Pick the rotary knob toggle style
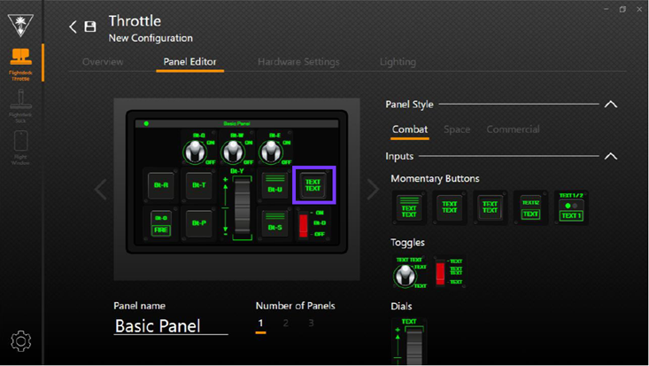The width and height of the screenshot is (649, 366). (x=410, y=272)
